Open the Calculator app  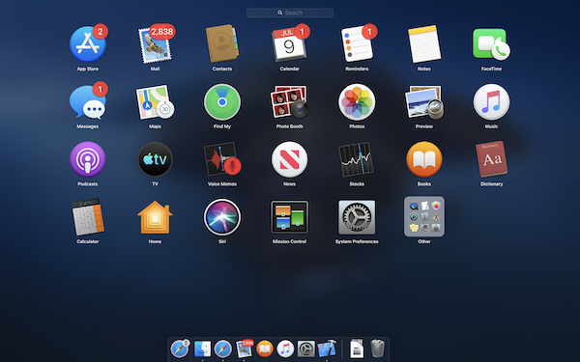(88, 217)
